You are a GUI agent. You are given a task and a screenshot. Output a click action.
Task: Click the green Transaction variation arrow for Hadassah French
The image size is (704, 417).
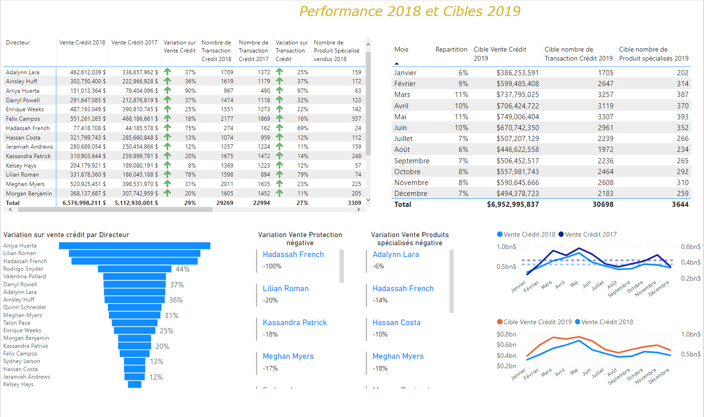pos(279,128)
